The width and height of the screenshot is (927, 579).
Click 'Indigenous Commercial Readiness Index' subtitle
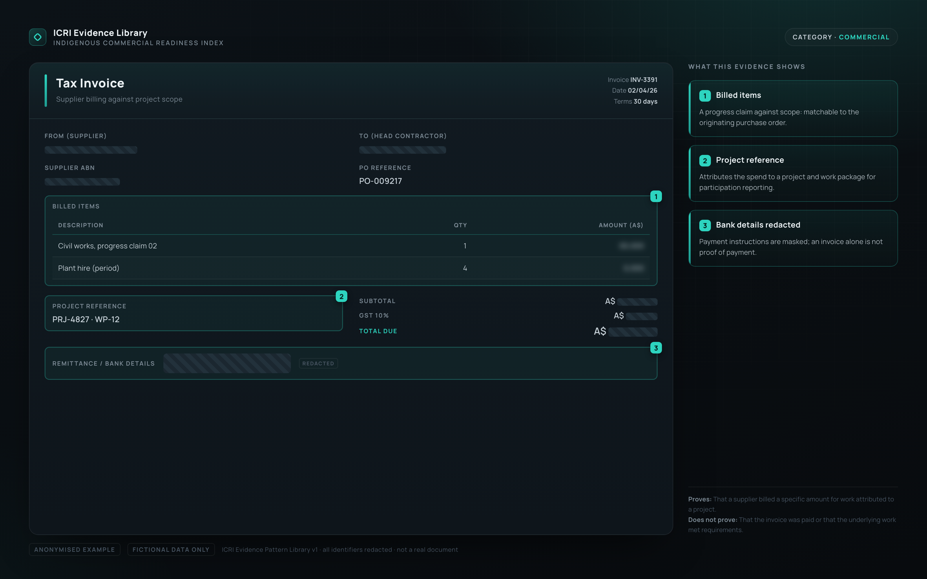tap(138, 43)
